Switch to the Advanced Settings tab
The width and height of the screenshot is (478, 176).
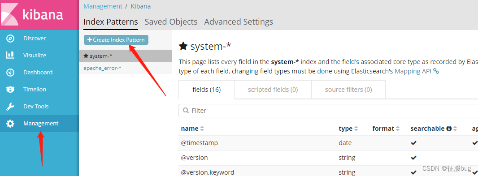coord(239,22)
